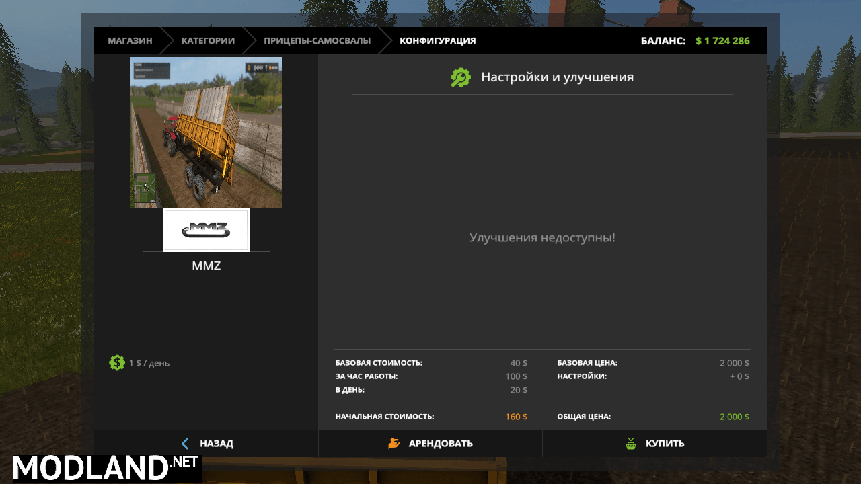Click the green dollar daily cost icon
Screen dimensions: 861x484
pyautogui.click(x=117, y=363)
